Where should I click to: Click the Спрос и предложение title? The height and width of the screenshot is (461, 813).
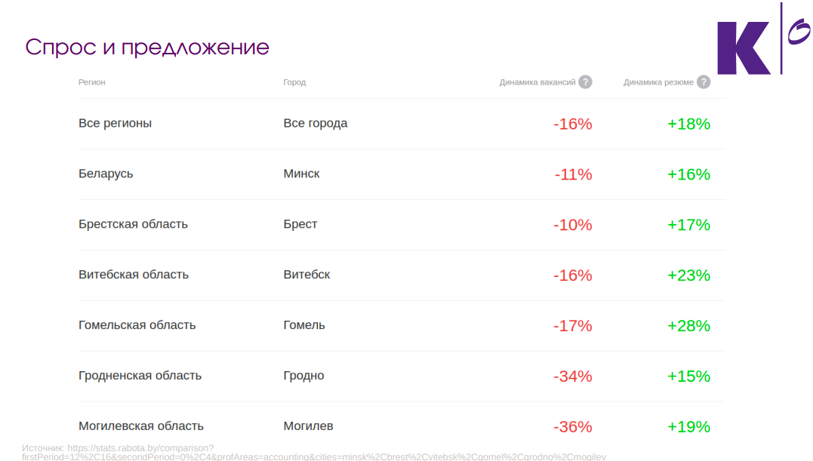click(147, 47)
